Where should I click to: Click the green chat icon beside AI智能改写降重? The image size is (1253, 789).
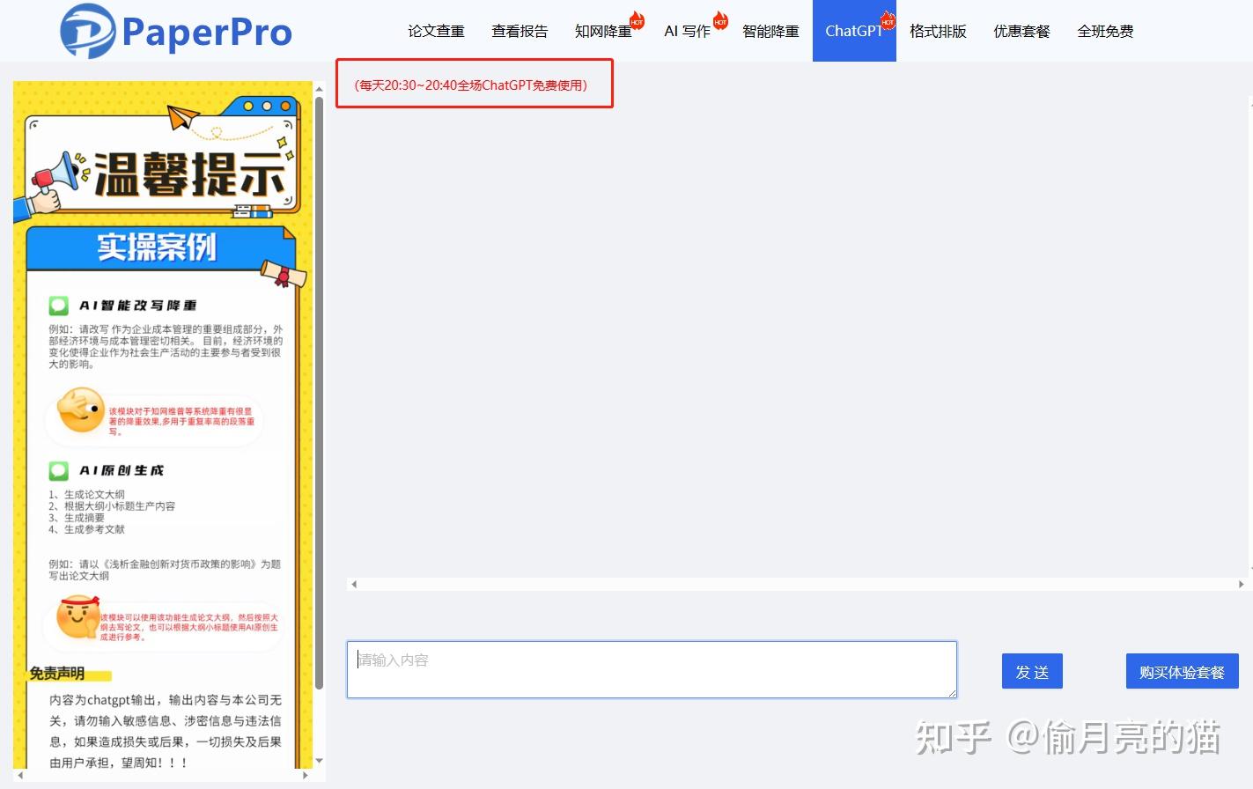[58, 306]
